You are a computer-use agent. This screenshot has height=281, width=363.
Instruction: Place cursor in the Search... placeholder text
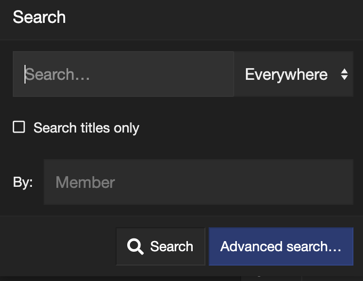tap(57, 75)
